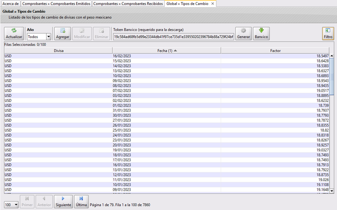Select the row dated 15/02/2023
The height and width of the screenshot is (210, 337).
point(167,61)
